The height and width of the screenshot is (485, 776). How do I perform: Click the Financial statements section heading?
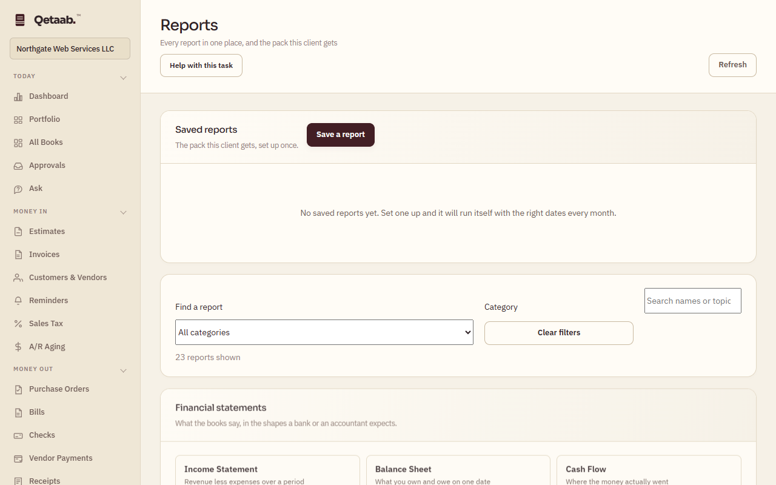tap(221, 407)
